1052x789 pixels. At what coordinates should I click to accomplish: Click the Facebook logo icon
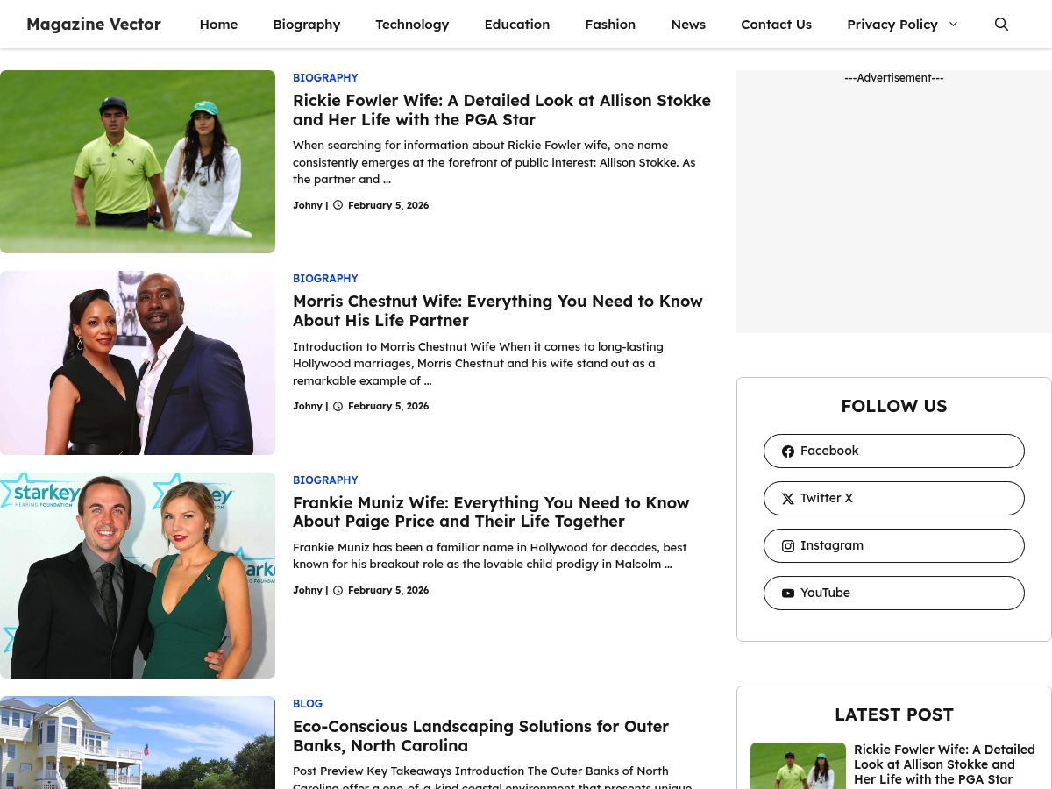tap(788, 451)
